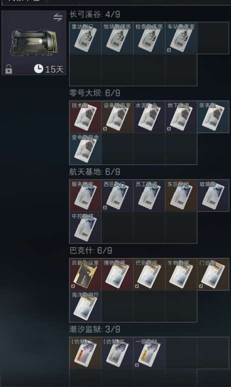The image size is (231, 387).
Task: Select the 变电站宿舍 key card
Action: tap(85, 148)
